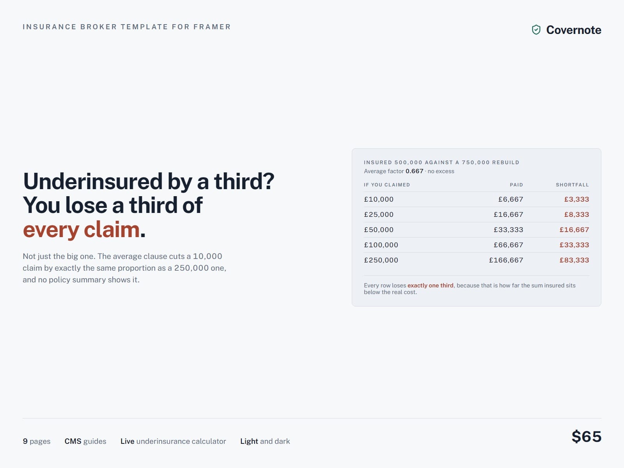
Task: Click the Shortfall column header
Action: click(572, 185)
